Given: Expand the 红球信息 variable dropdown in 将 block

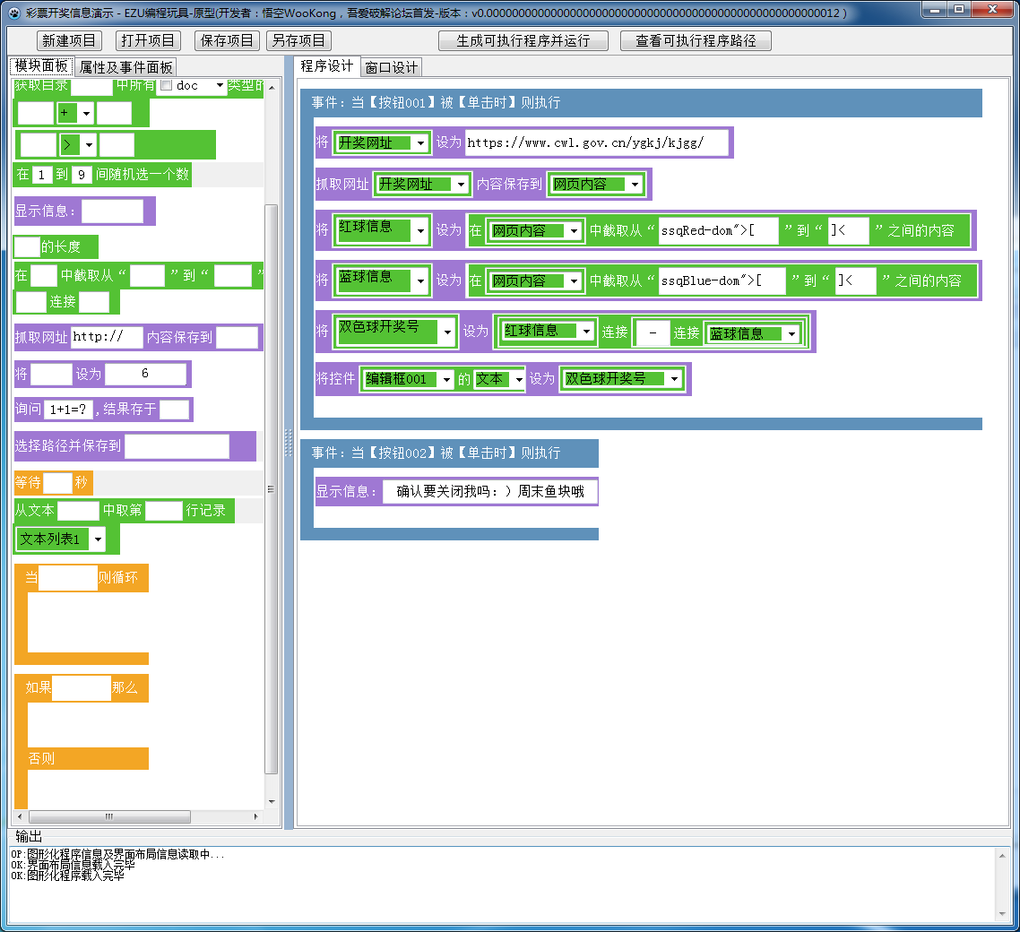Looking at the screenshot, I should click(421, 230).
